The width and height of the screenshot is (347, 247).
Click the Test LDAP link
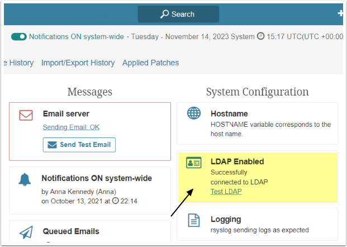point(226,192)
